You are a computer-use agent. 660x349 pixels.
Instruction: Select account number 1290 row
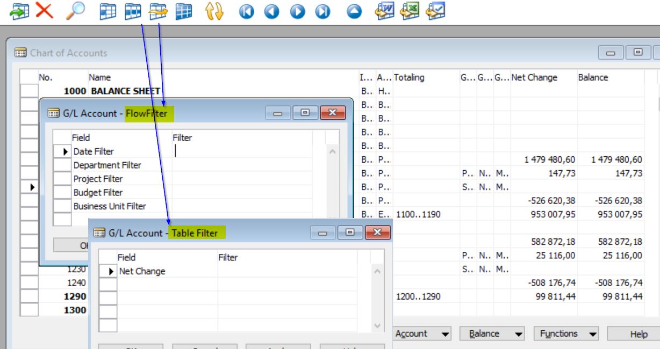[x=75, y=296]
